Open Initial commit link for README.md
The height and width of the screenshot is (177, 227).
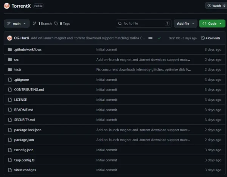[x=107, y=110]
